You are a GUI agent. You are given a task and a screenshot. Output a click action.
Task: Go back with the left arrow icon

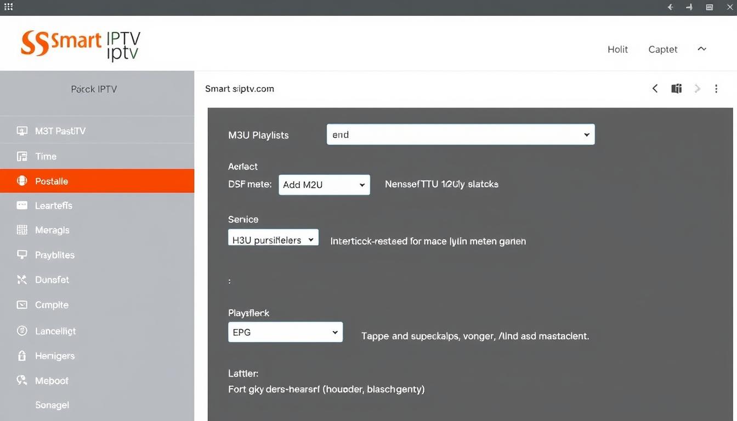[655, 88]
